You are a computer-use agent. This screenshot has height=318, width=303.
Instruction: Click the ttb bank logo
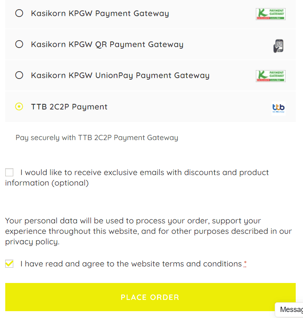click(x=278, y=107)
